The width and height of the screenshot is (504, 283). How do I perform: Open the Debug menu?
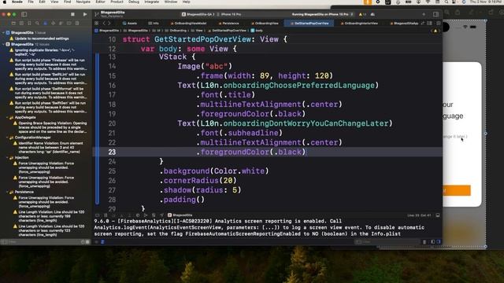click(134, 2)
